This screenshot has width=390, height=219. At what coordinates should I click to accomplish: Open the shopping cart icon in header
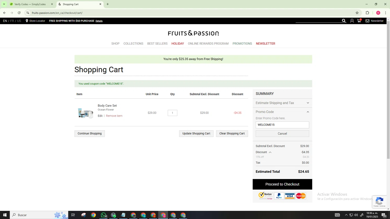pyautogui.click(x=359, y=20)
